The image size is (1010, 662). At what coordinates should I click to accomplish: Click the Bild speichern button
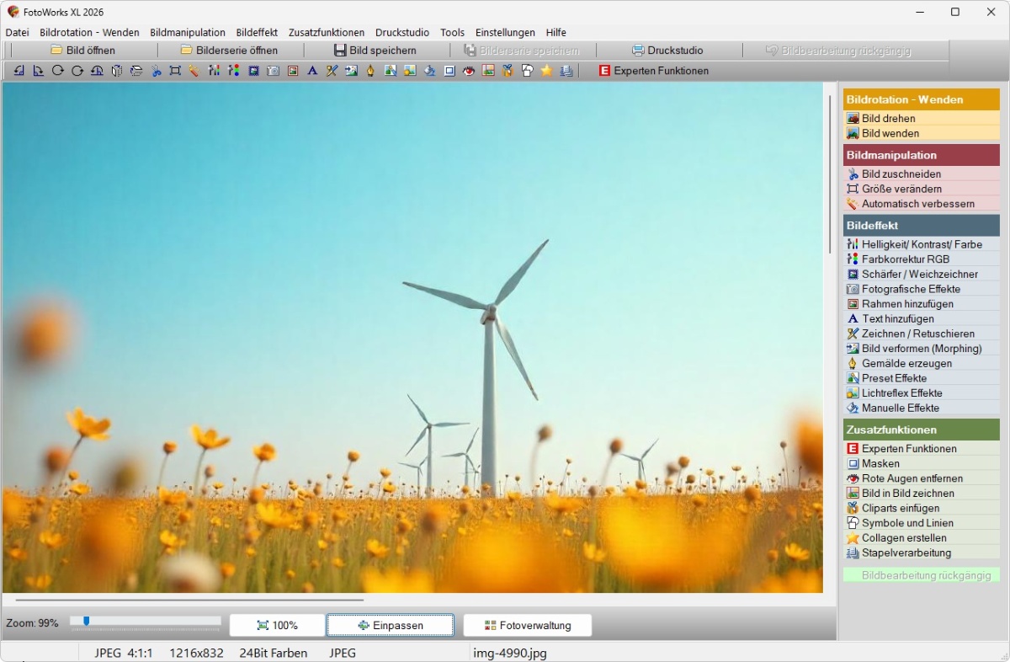[x=375, y=51]
